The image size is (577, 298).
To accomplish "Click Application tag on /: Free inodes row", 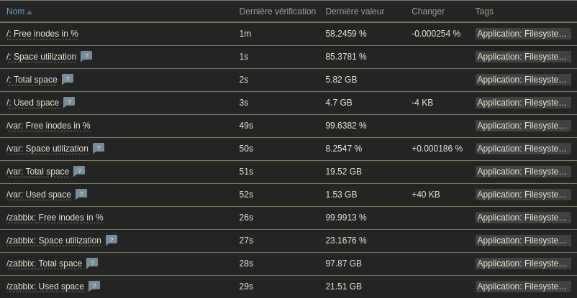I will 523,34.
